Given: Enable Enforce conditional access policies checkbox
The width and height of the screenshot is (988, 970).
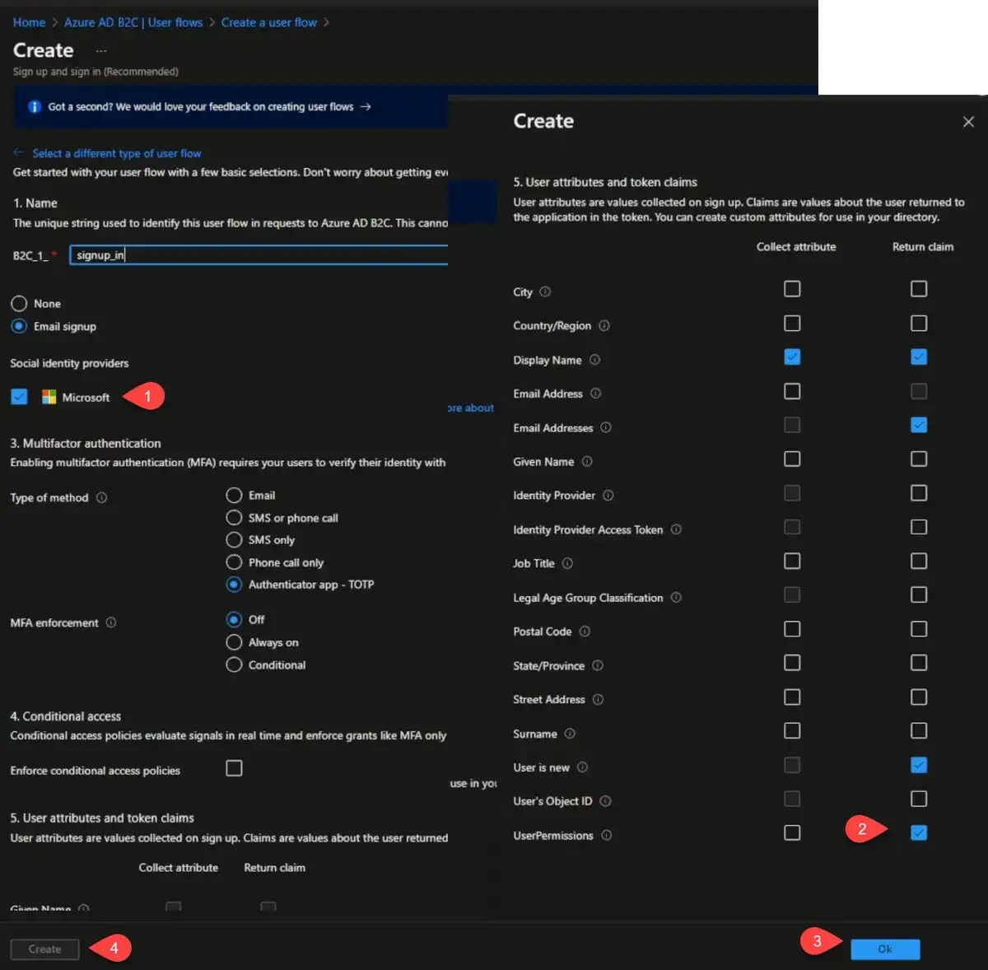Looking at the screenshot, I should point(235,768).
